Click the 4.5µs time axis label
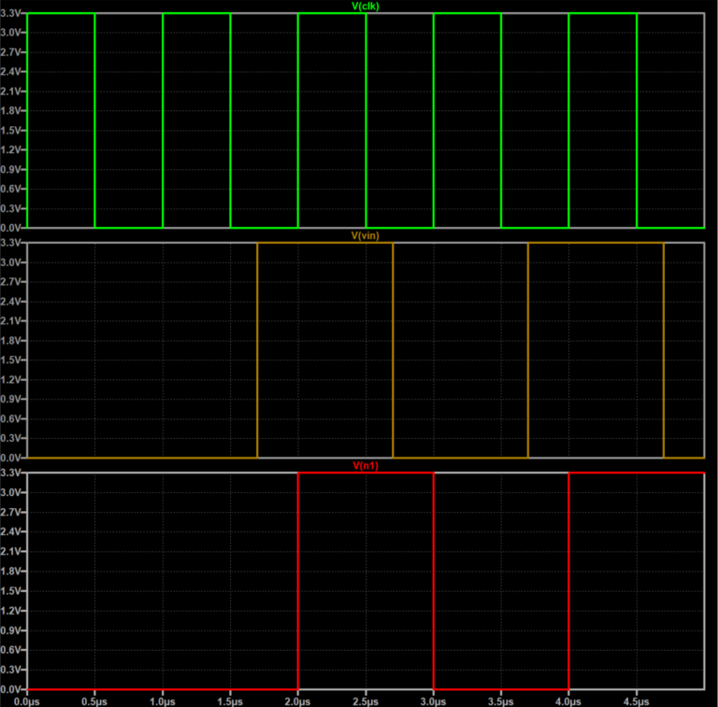The width and height of the screenshot is (718, 707). 637,698
